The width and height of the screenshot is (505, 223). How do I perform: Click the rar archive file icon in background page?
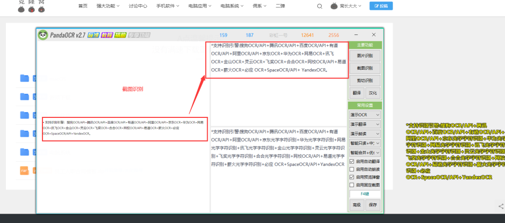tap(24, 170)
